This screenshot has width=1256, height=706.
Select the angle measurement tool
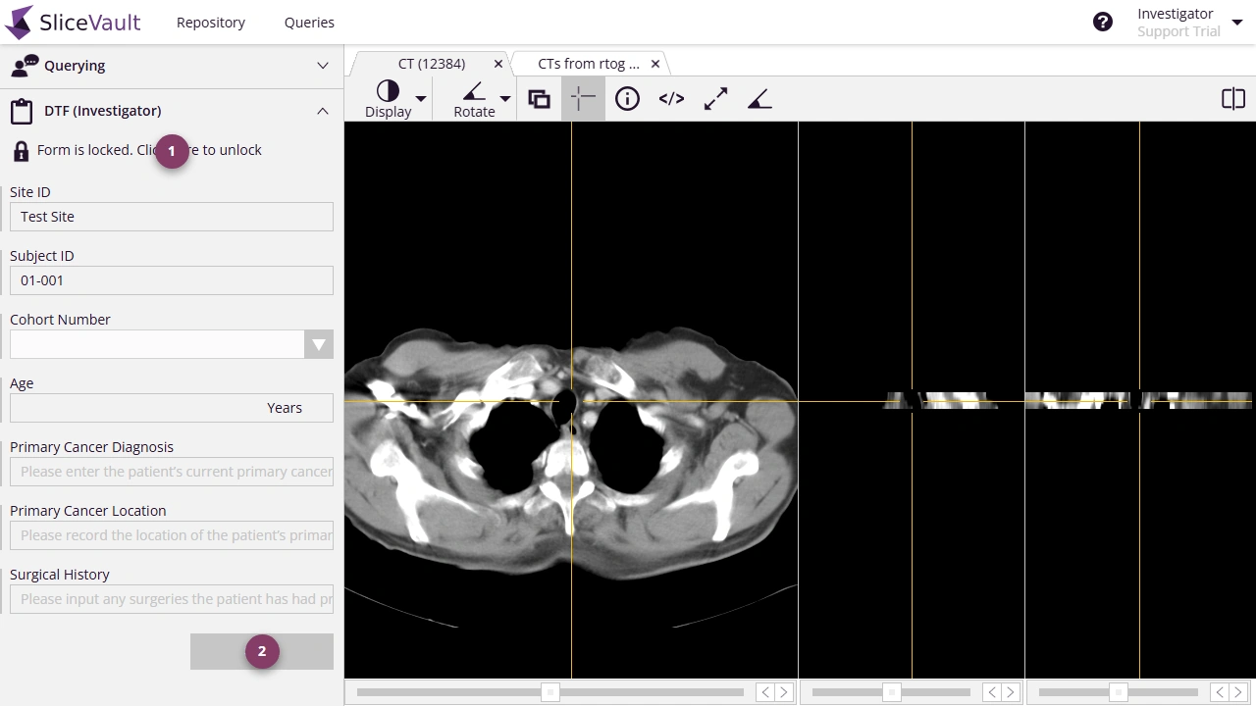point(759,98)
